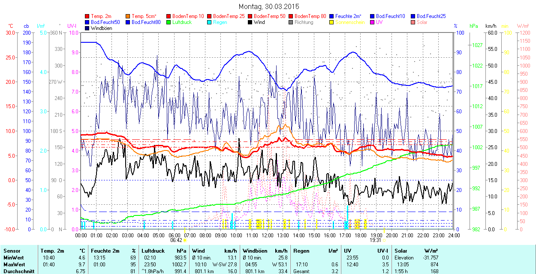Viewport: 536px width, 274px height.
Task: Click the orange Temp. 5cm legend swatch
Action: 128,16
